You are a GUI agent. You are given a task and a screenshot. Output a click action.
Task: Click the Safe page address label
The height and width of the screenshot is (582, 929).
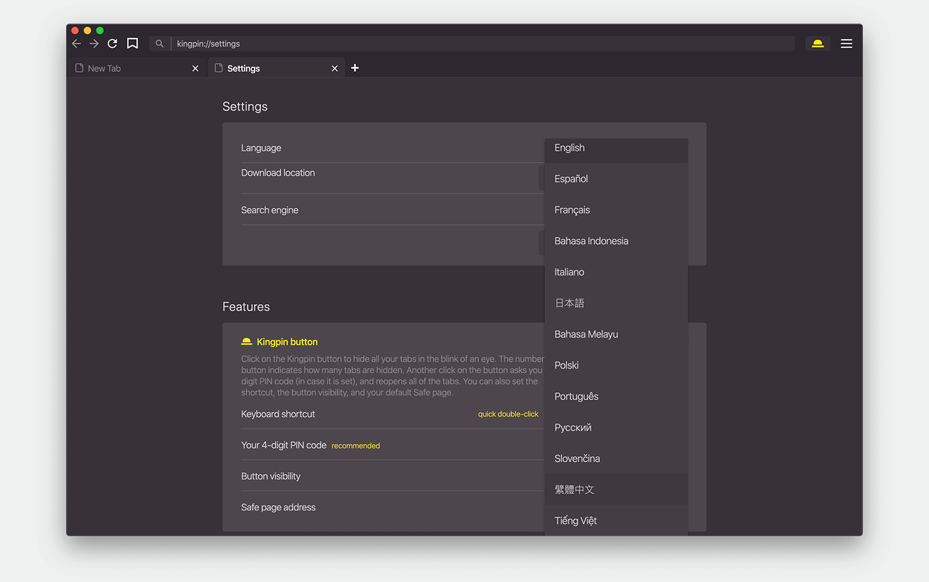278,507
